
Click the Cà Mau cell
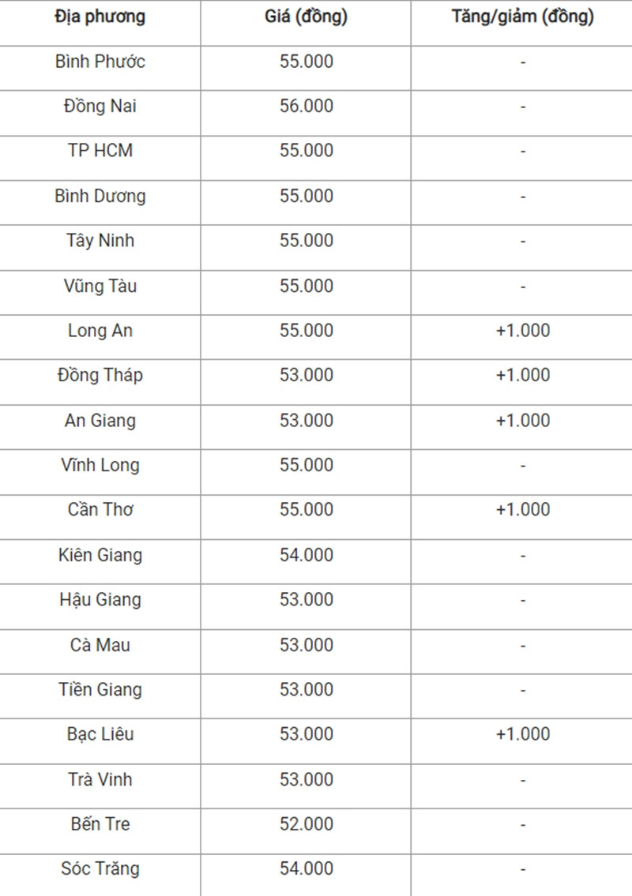click(x=100, y=645)
